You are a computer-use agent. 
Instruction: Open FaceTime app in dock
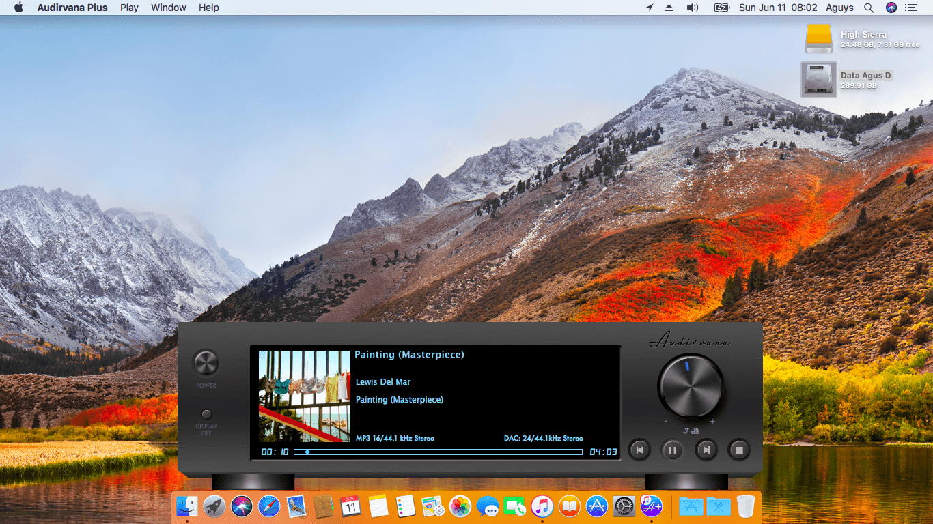tap(515, 506)
